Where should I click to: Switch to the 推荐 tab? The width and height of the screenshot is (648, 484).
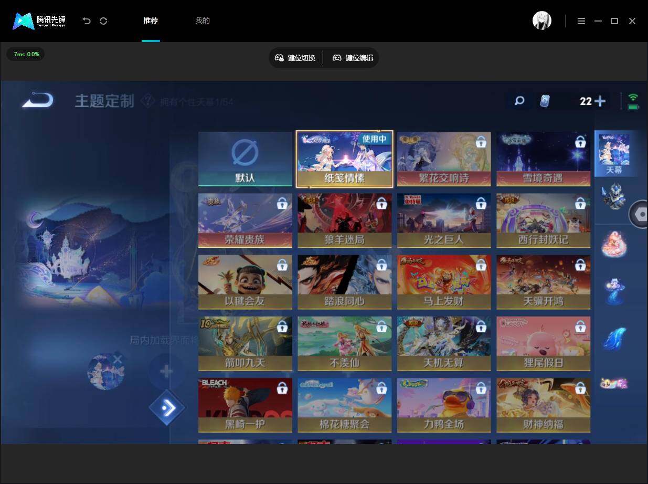tap(151, 21)
